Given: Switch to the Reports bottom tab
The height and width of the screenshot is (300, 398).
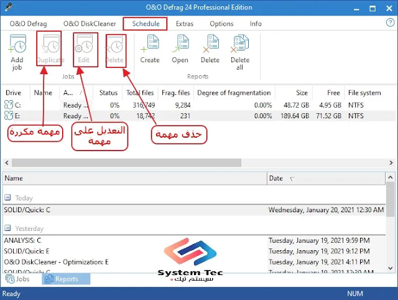Looking at the screenshot, I should [66, 279].
